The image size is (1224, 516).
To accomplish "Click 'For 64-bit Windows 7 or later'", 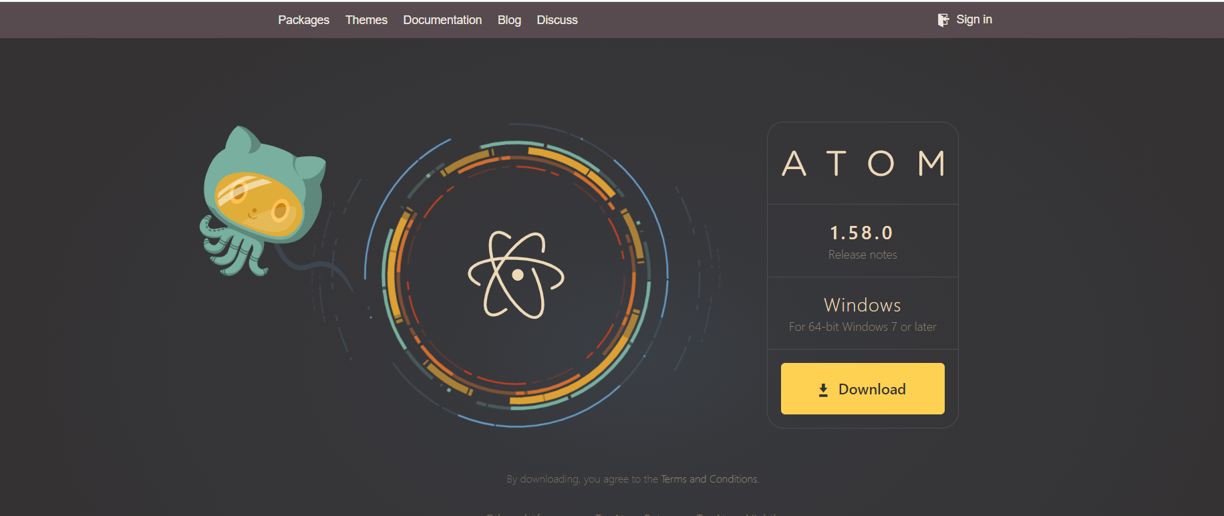I will pyautogui.click(x=863, y=327).
